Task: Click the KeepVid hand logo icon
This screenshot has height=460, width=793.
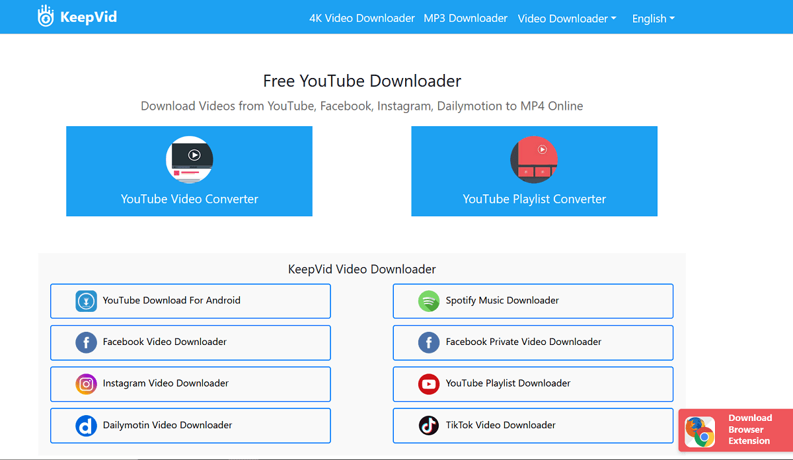Action: point(46,17)
